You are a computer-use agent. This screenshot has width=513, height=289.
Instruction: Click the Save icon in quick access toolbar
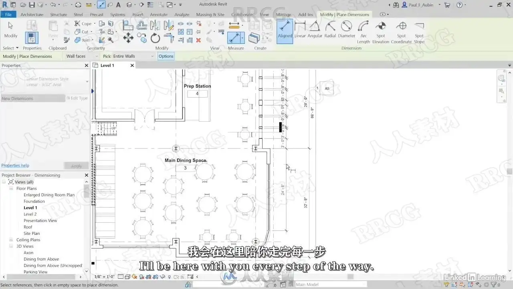(32, 5)
